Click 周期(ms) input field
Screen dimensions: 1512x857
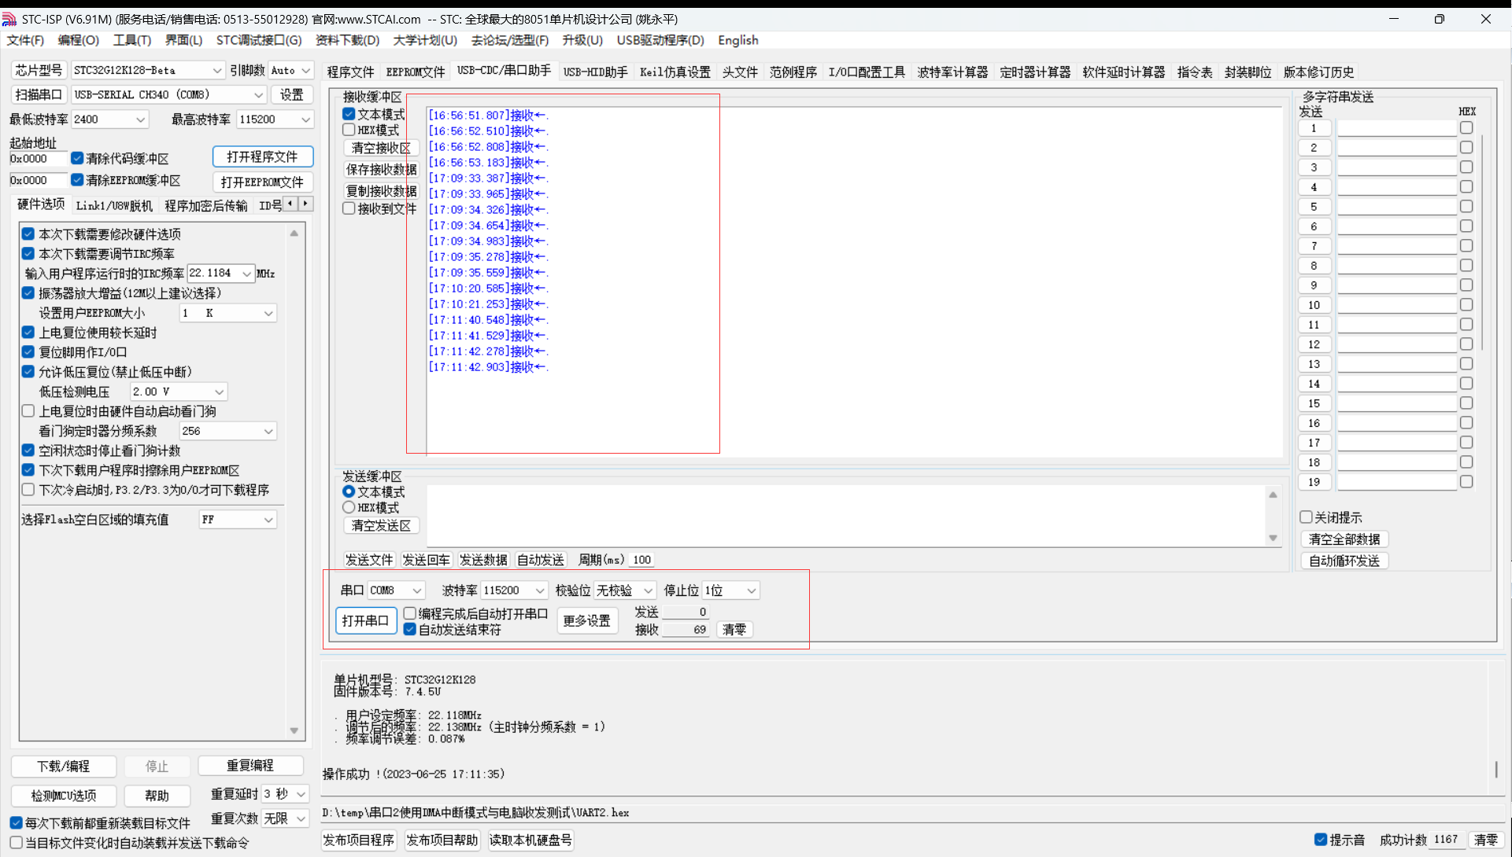641,560
